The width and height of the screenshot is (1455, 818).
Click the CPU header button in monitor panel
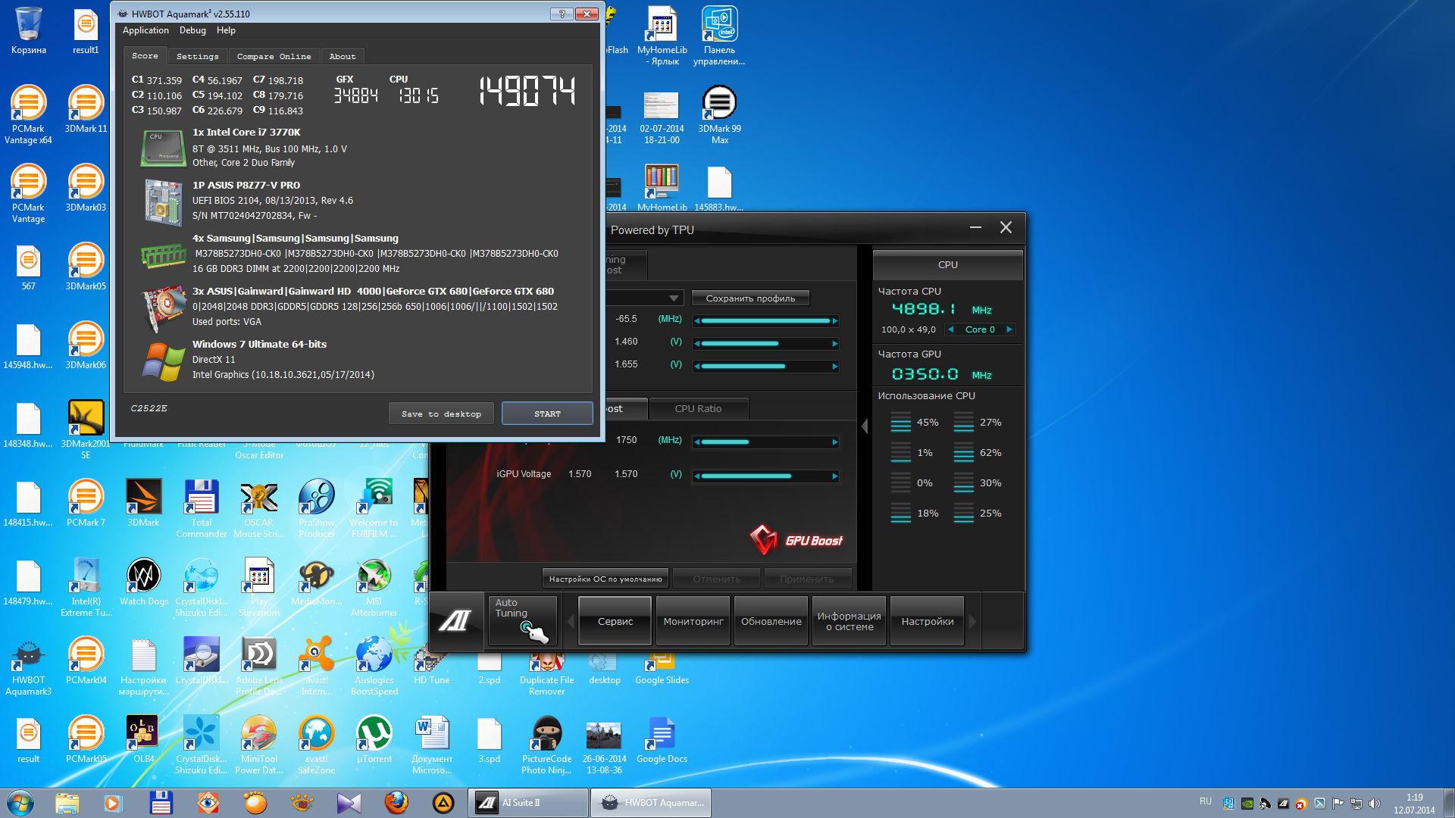(947, 265)
